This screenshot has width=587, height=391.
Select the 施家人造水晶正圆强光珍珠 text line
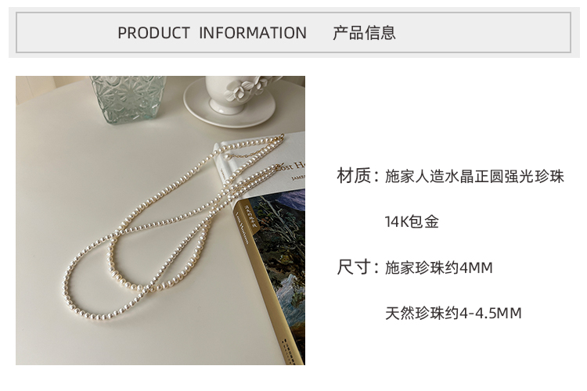point(474,176)
